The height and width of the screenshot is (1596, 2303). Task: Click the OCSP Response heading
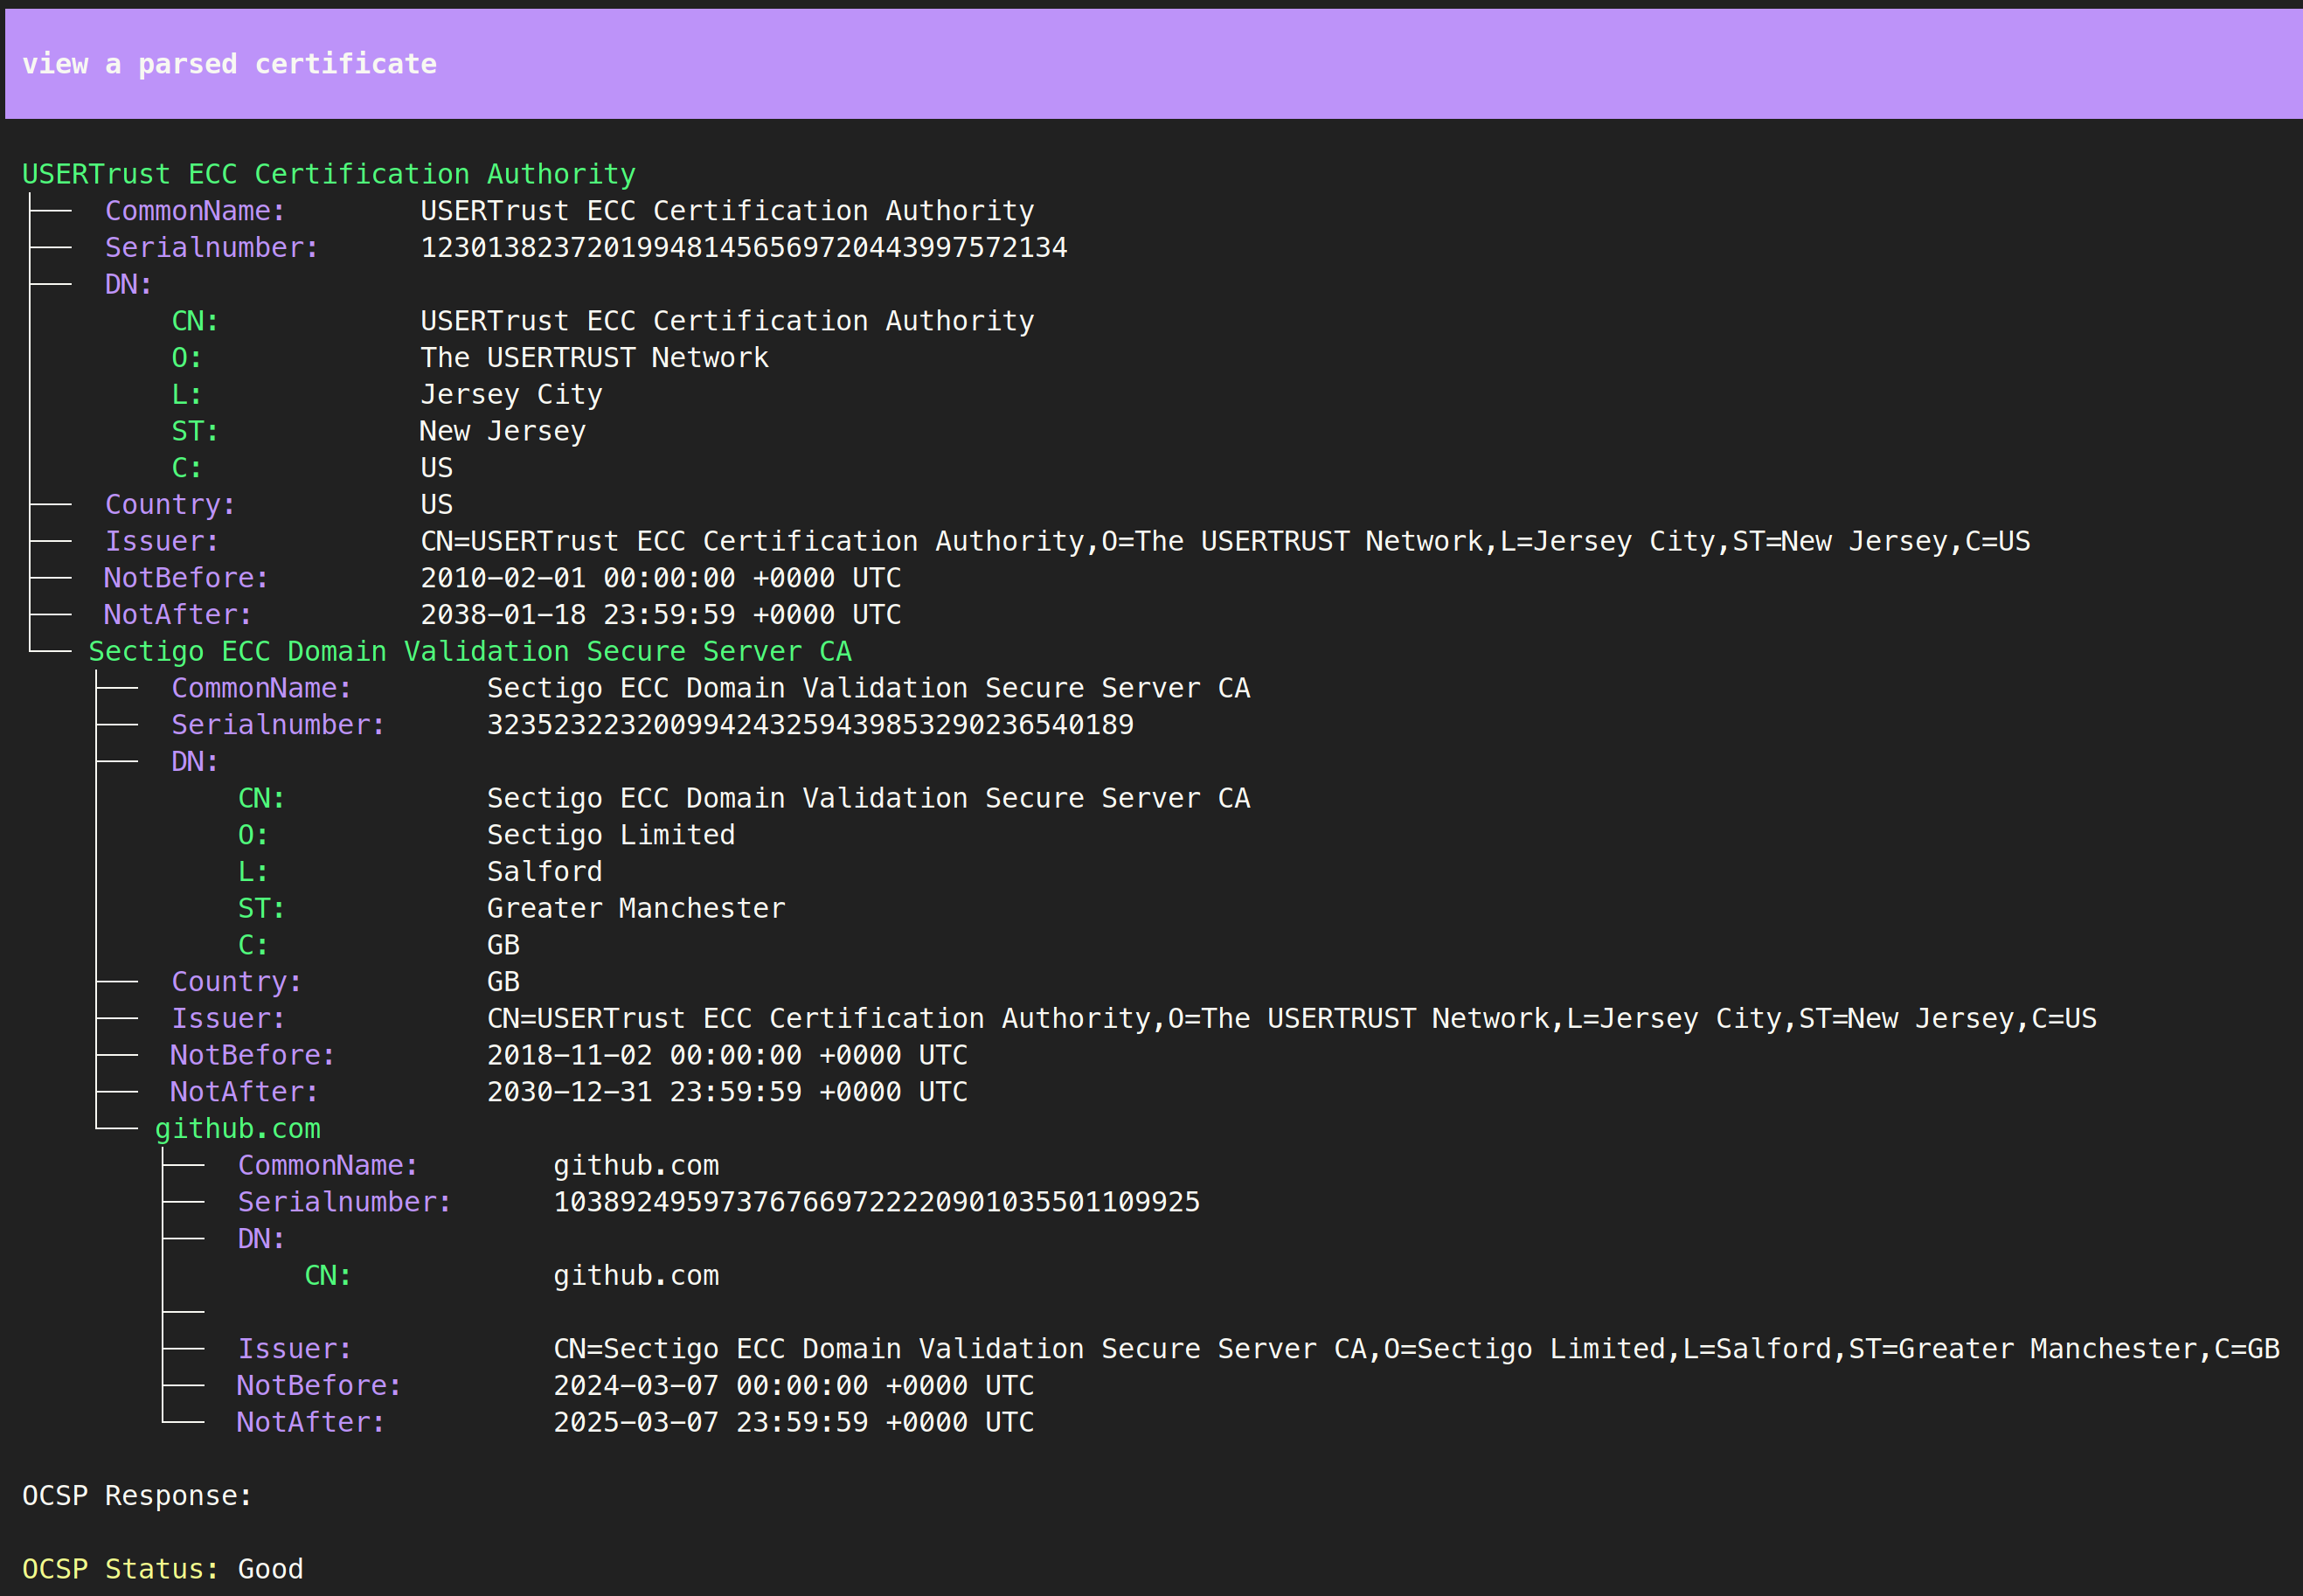[137, 1495]
